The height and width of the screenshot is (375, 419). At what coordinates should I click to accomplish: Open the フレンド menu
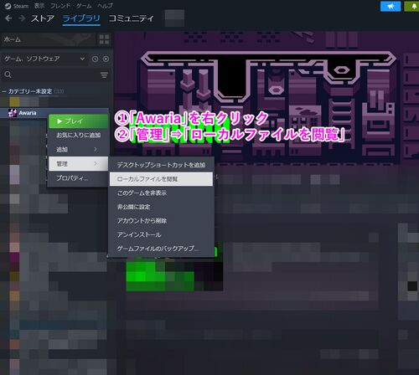point(60,6)
